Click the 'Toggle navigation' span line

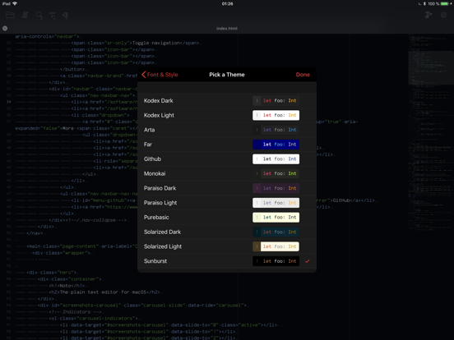tap(136, 43)
